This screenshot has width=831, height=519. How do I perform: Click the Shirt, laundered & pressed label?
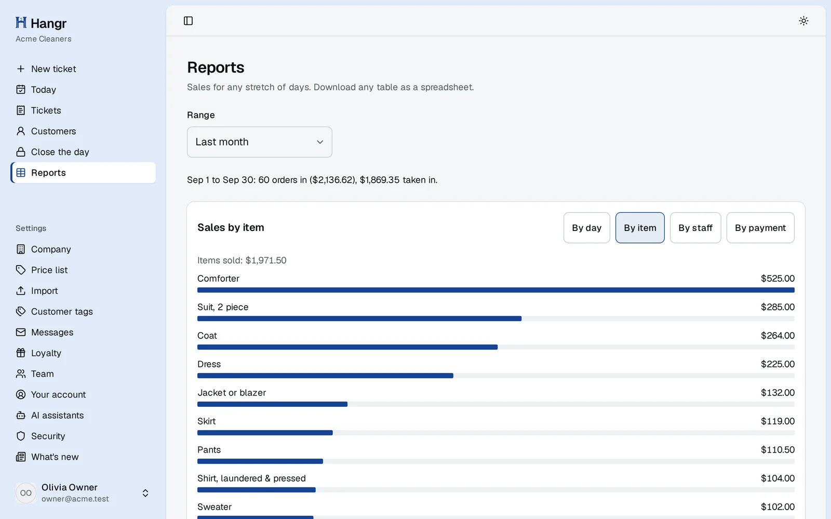click(x=251, y=479)
